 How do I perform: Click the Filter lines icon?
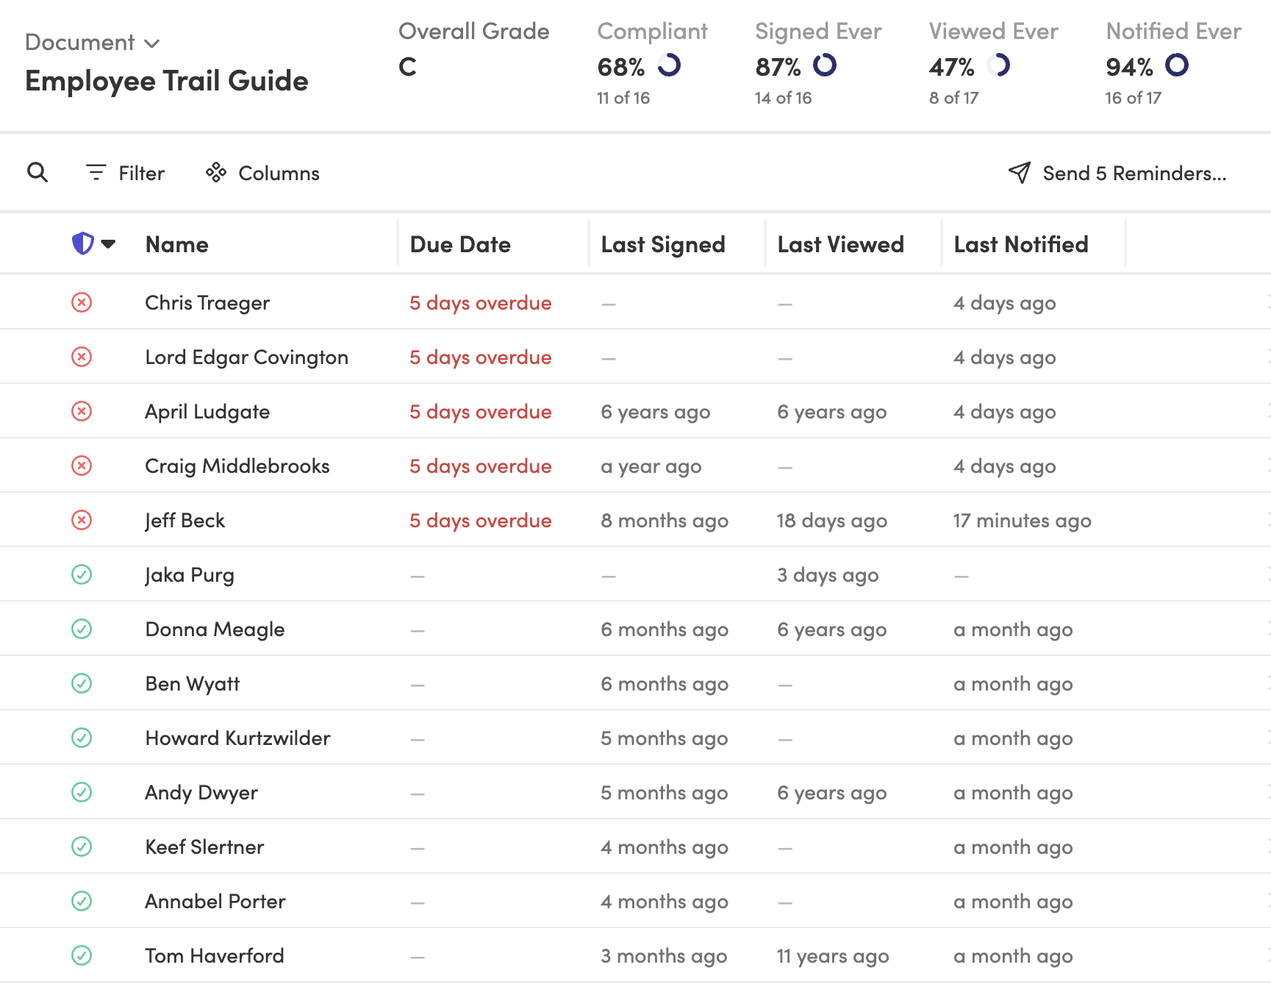(x=96, y=173)
